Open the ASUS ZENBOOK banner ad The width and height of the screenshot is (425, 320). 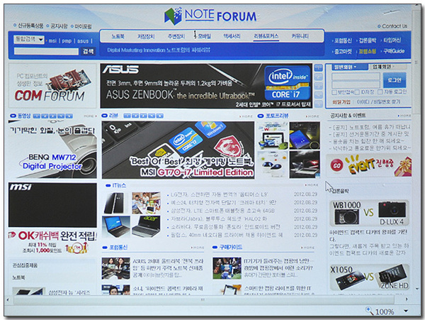pos(206,86)
